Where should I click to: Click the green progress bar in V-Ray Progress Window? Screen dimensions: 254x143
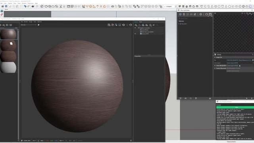pyautogui.click(x=235, y=107)
